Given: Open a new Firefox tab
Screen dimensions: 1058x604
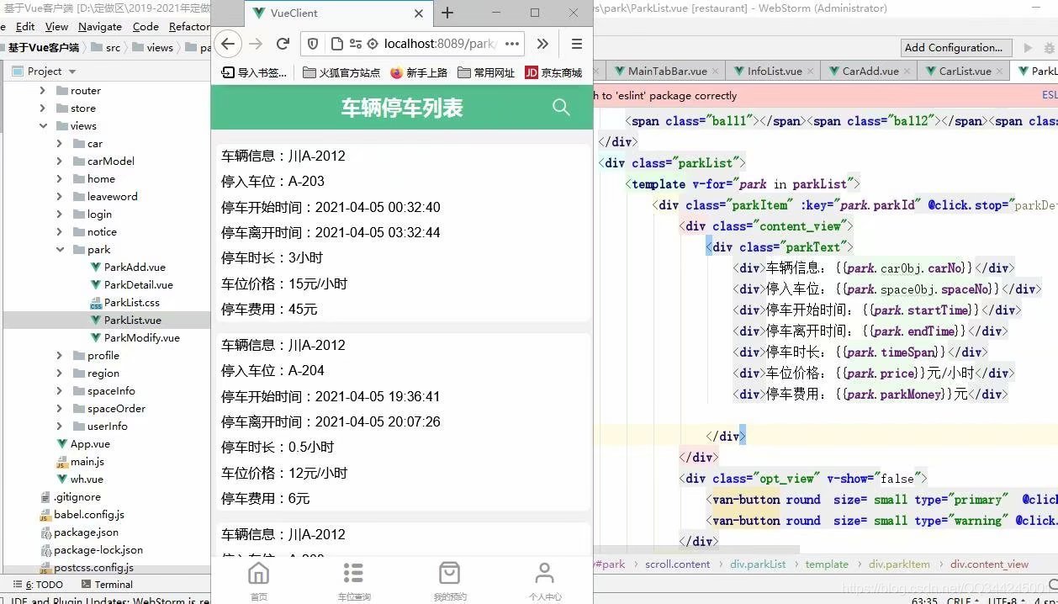Looking at the screenshot, I should (x=447, y=13).
